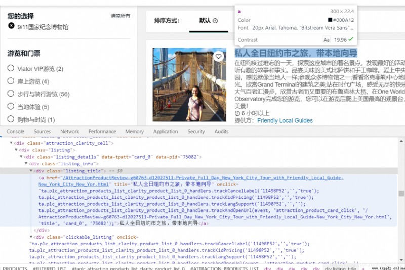
Task: Click the 游览和门票 filter heading
Action: (x=24, y=54)
